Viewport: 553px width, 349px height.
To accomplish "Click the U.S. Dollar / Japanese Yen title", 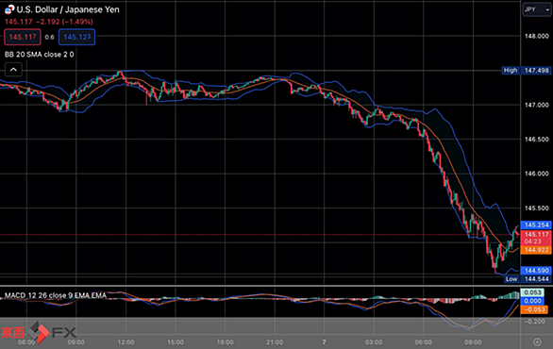I will point(68,9).
